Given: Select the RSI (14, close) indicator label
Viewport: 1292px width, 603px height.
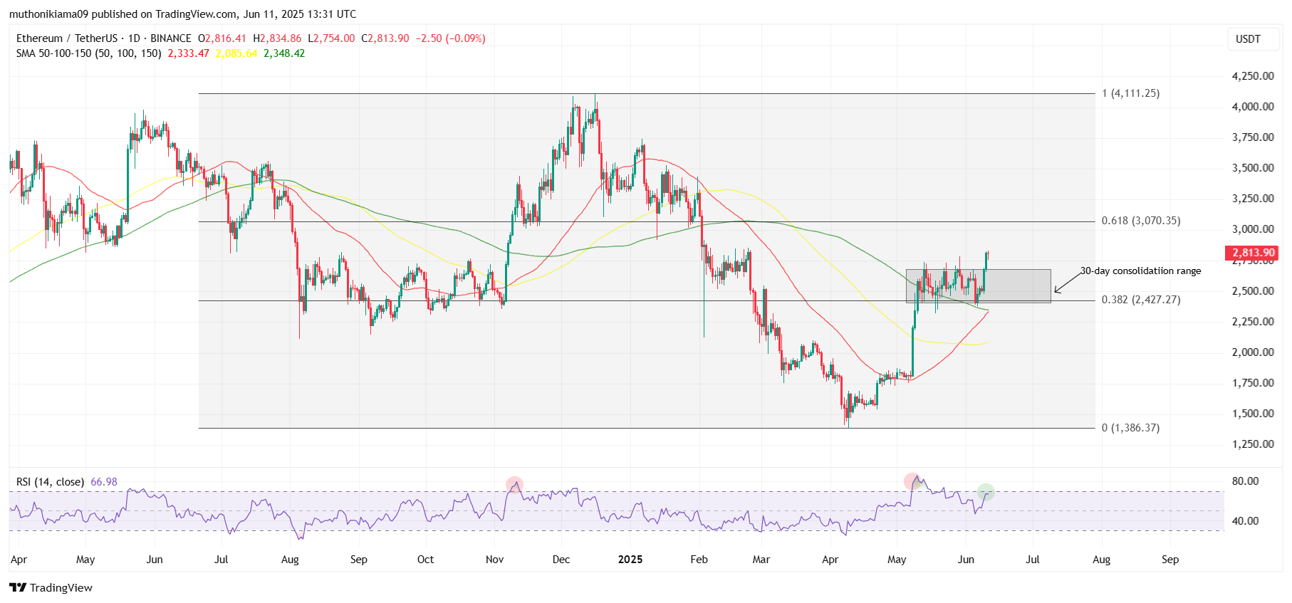Looking at the screenshot, I should coord(50,482).
